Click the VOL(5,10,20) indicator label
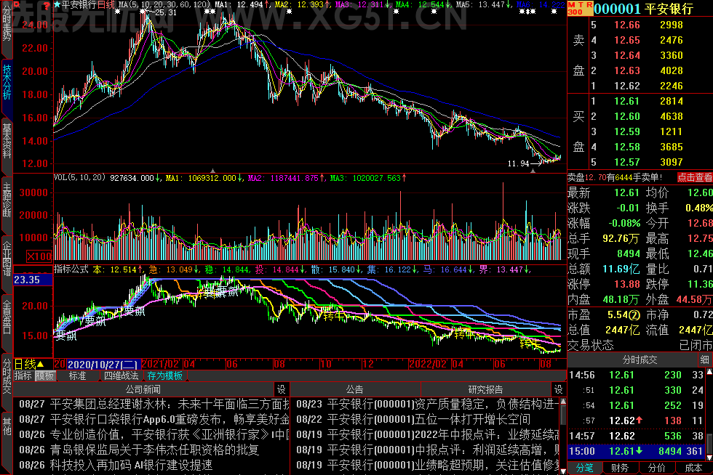The width and height of the screenshot is (713, 475). click(79, 177)
